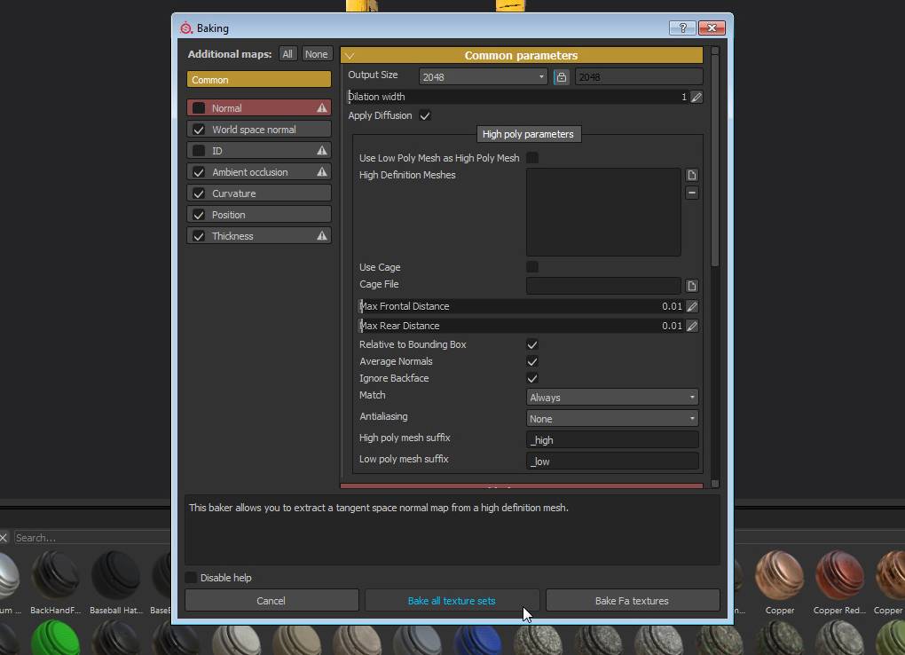Select the Curvature map entry

click(x=258, y=193)
